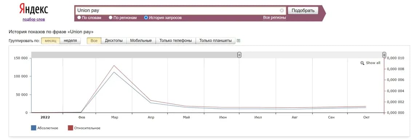Toggle the red Относительное legend square

[71, 128]
